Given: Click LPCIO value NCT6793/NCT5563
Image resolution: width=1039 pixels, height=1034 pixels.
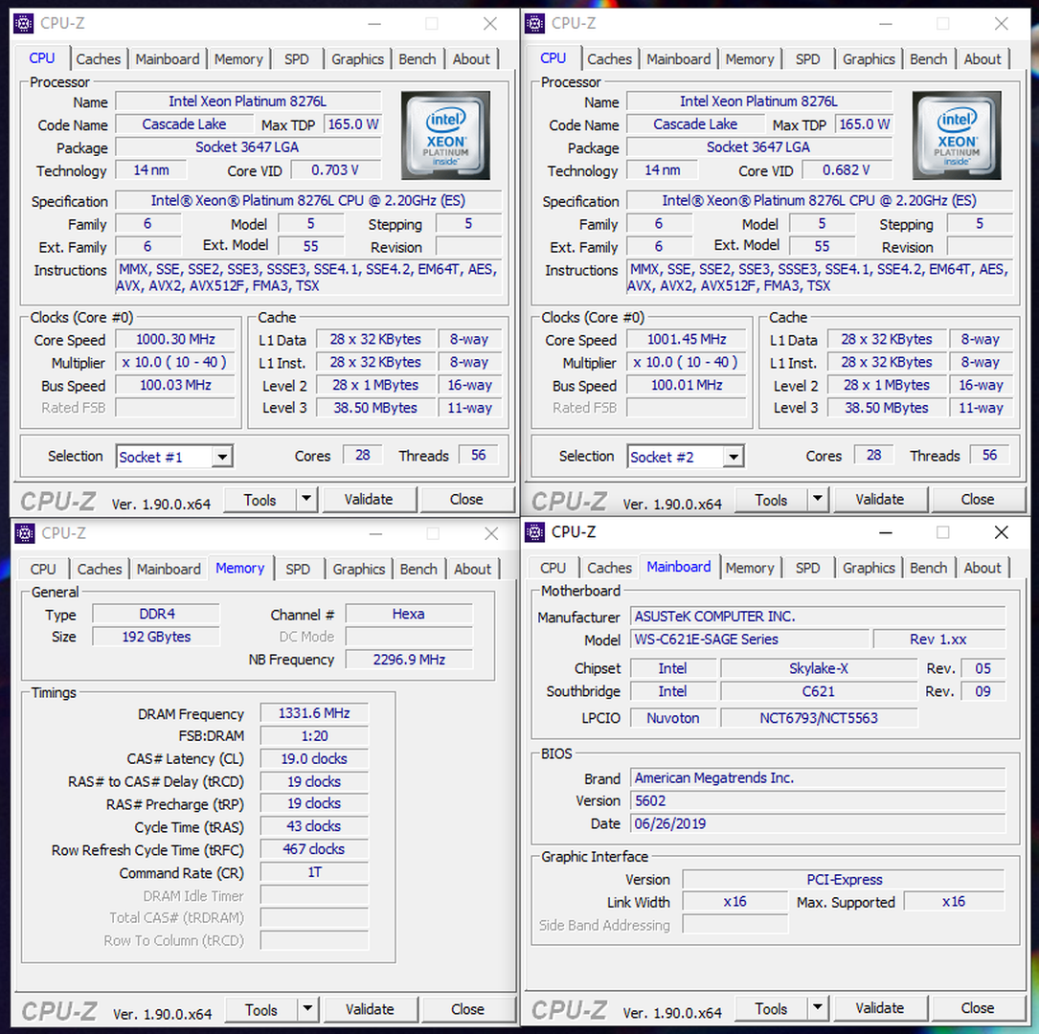Looking at the screenshot, I should (819, 717).
